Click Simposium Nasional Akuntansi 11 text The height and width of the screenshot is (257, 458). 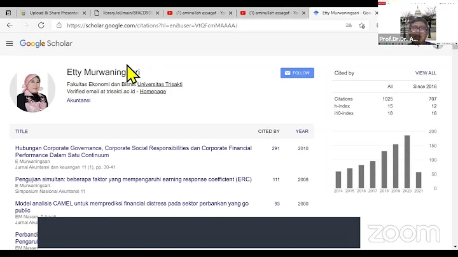click(50, 191)
